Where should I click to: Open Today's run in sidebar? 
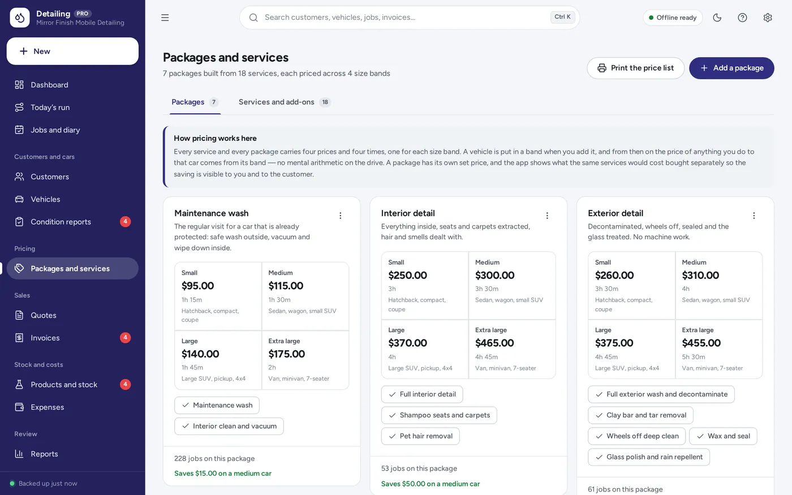(x=72, y=107)
